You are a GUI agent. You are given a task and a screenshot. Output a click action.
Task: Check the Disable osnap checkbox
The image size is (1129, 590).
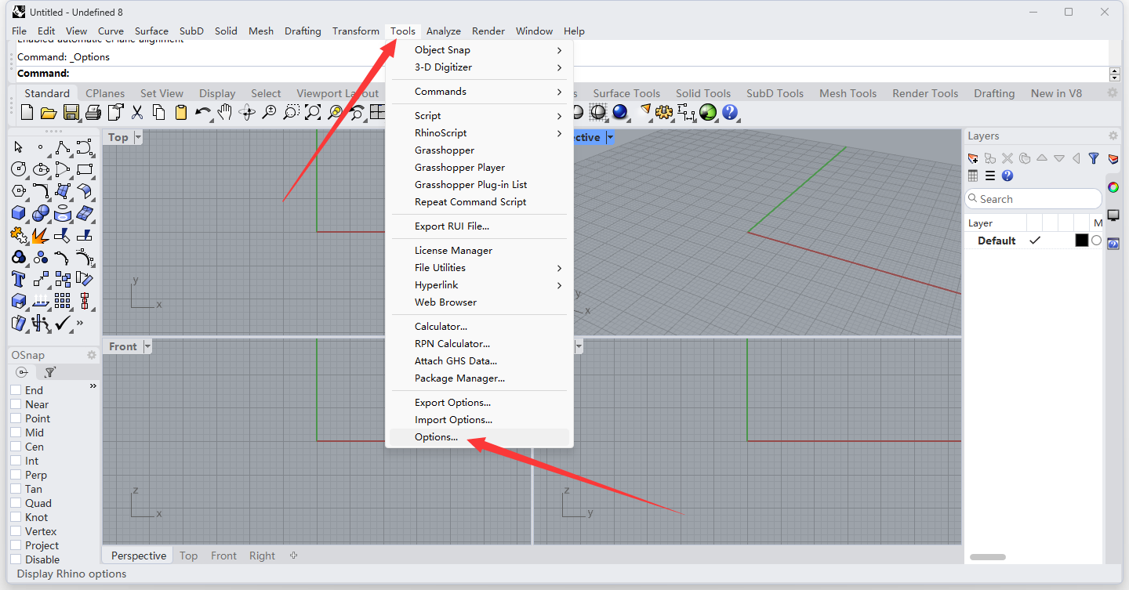[x=16, y=559]
